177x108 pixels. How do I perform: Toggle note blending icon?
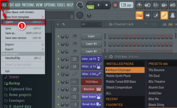pyautogui.click(x=156, y=15)
